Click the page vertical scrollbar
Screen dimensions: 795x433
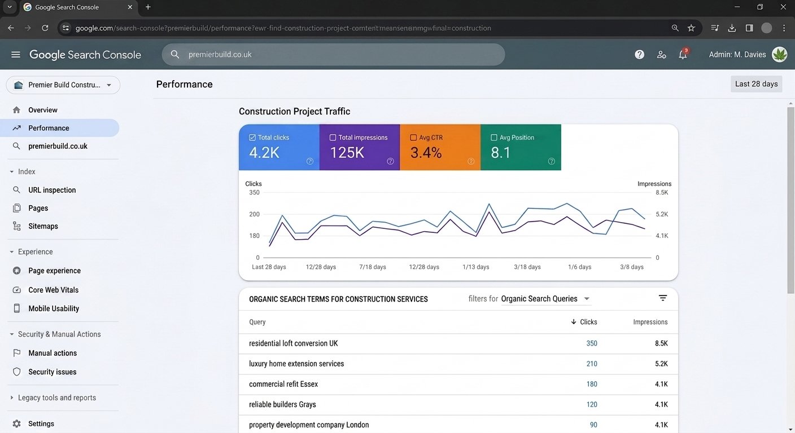click(x=790, y=200)
